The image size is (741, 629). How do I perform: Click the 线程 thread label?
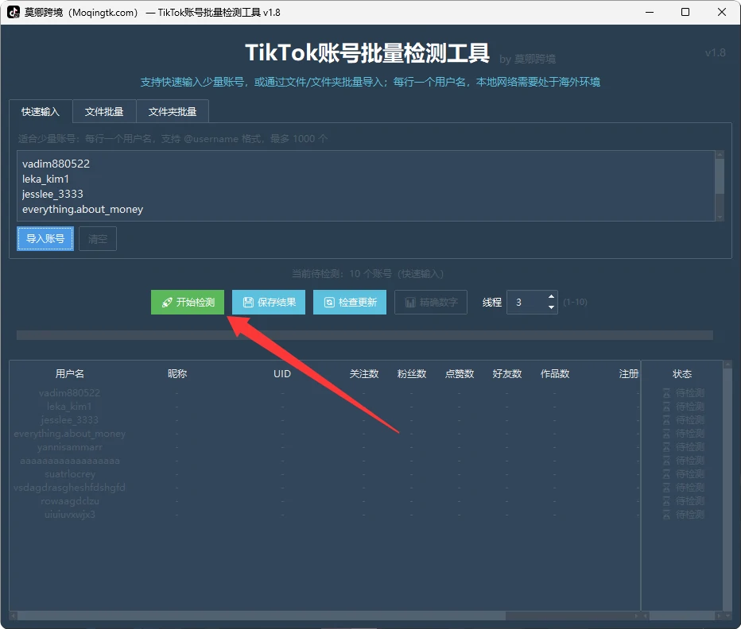(x=491, y=303)
